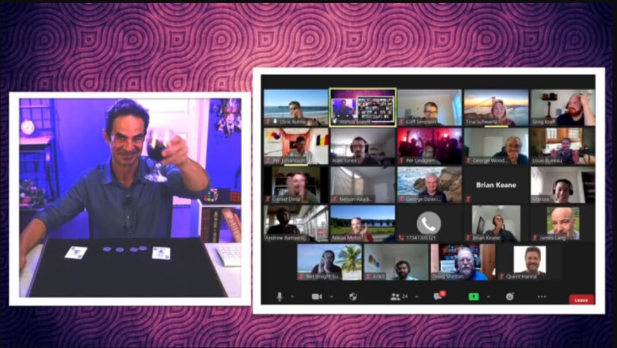Open the Participants panel icon

[395, 296]
